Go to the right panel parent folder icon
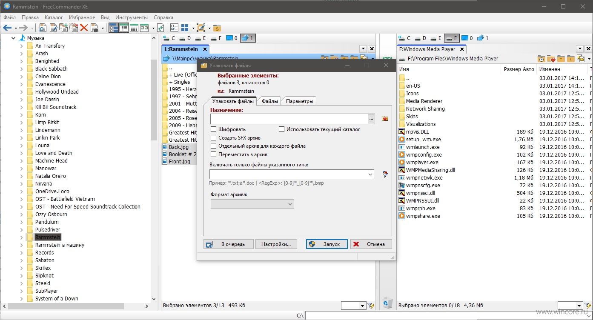 point(561,59)
